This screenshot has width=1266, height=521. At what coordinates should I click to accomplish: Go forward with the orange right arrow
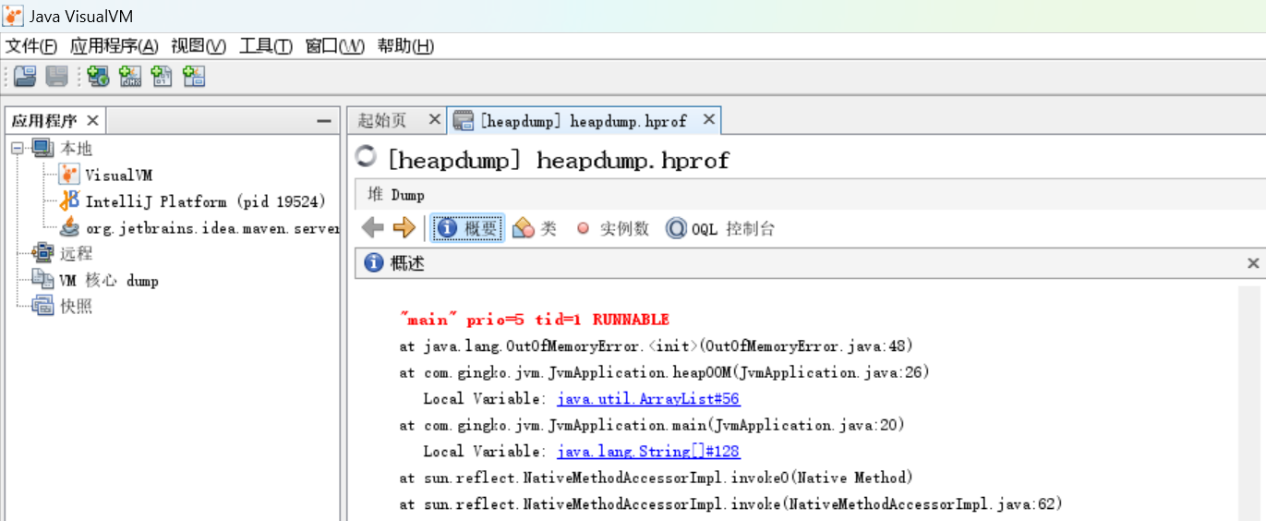(404, 228)
